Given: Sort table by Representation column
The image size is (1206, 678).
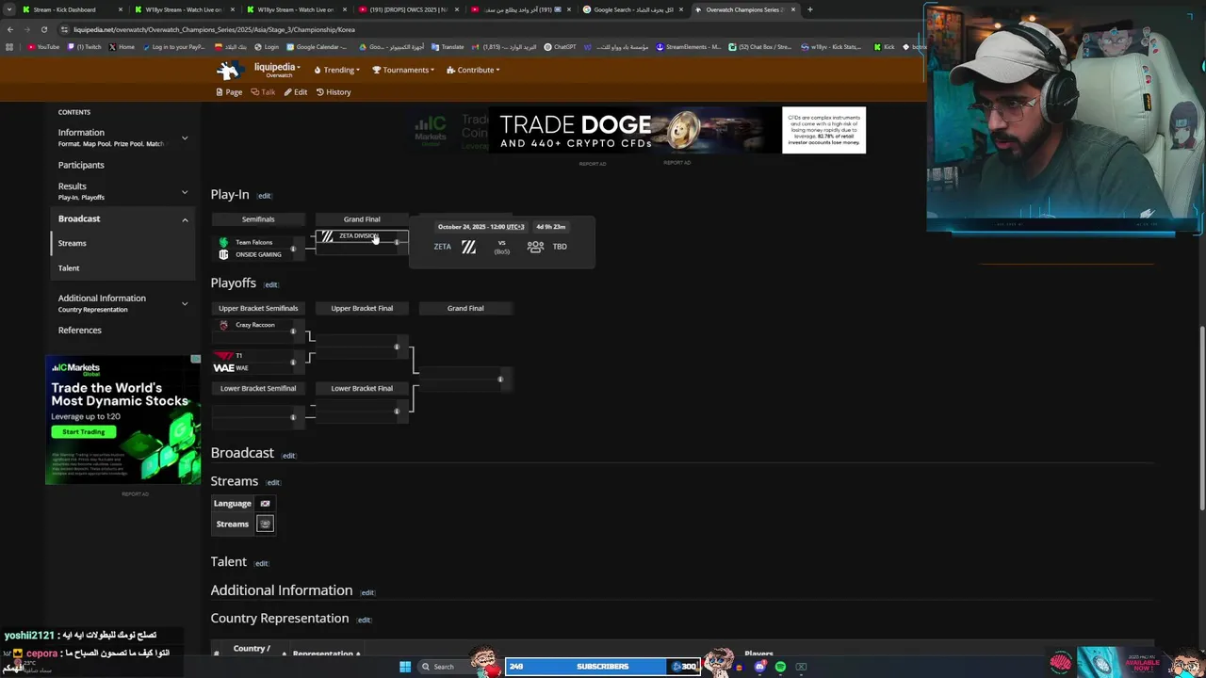Looking at the screenshot, I should click(326, 654).
